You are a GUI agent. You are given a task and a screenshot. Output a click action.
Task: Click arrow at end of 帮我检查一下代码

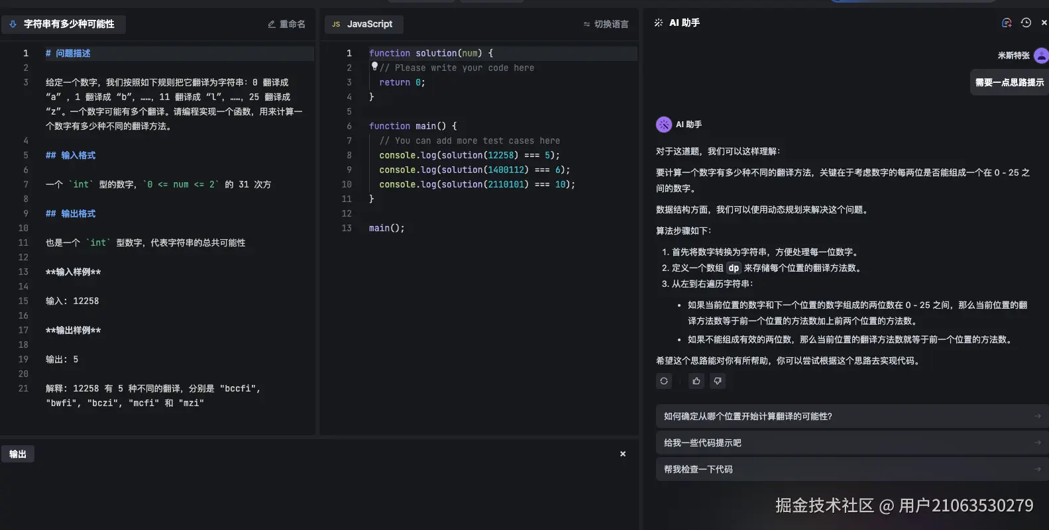(1038, 469)
